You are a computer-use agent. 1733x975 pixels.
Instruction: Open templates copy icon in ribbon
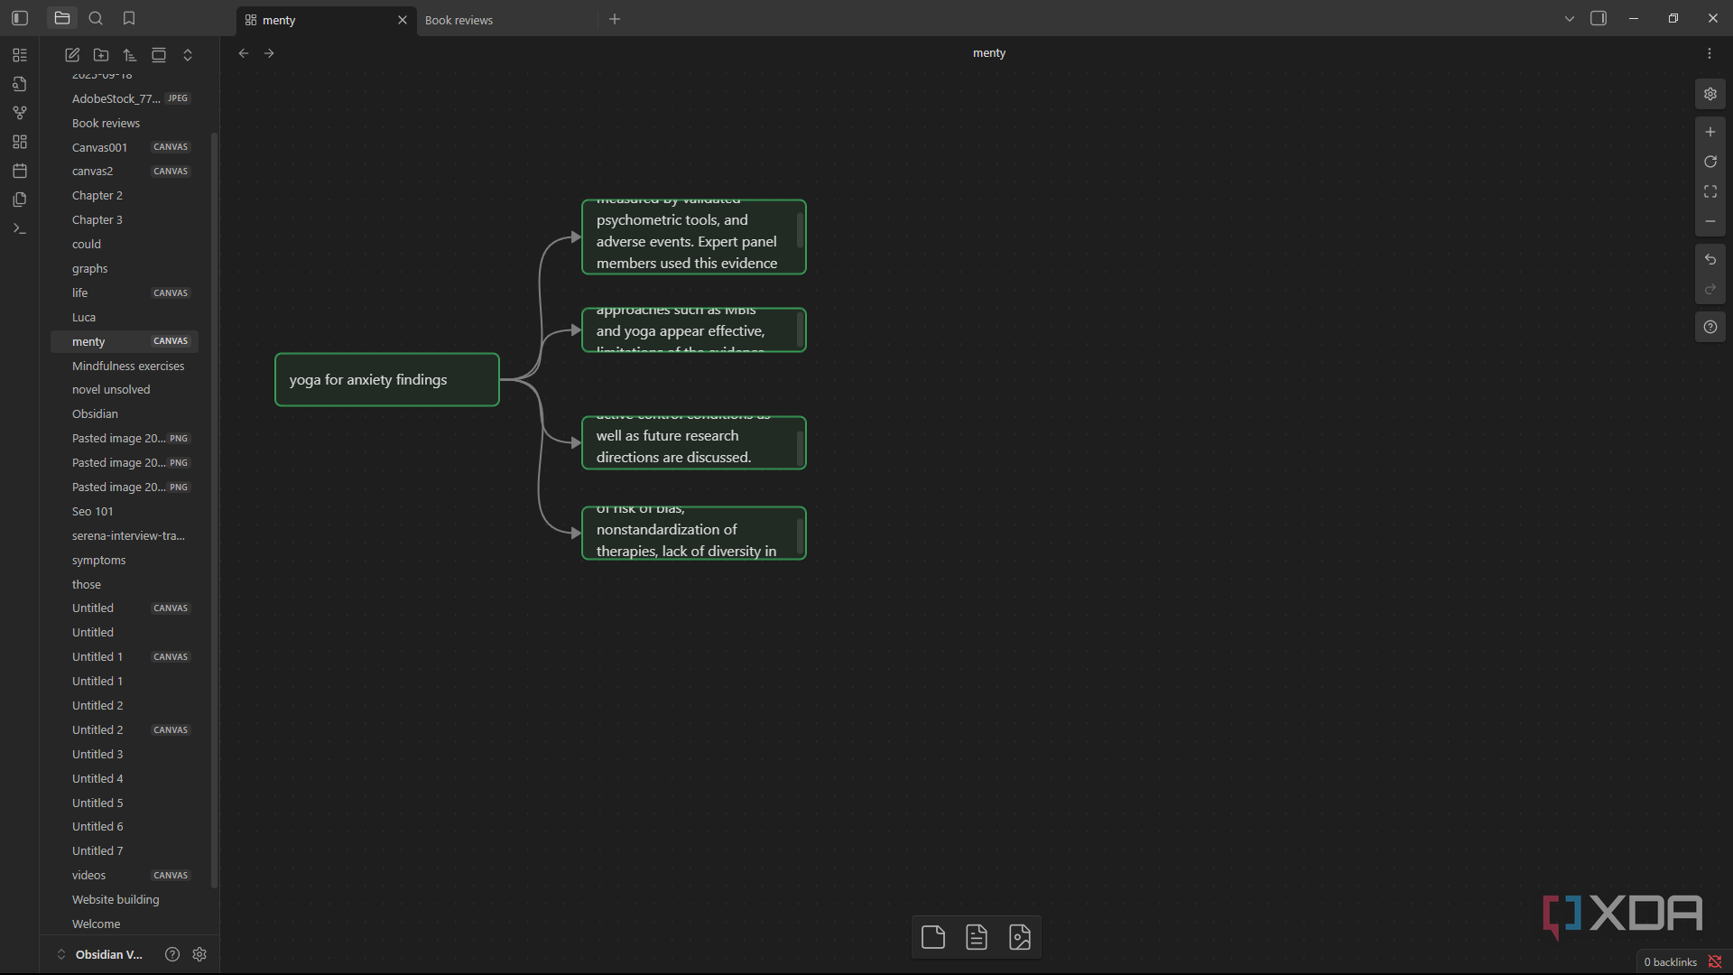(x=20, y=200)
